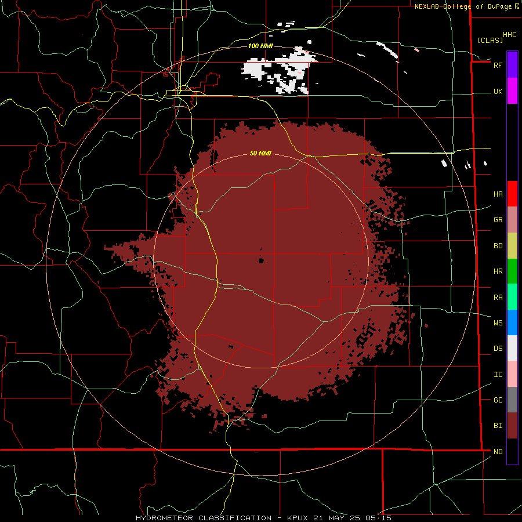
Task: Click the UK legend label
Action: click(498, 91)
